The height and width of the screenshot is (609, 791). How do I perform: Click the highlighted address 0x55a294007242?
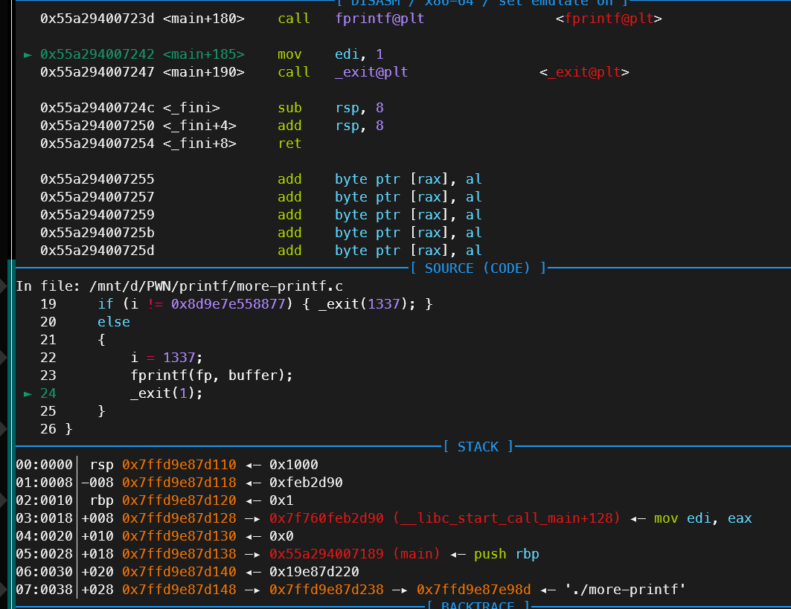point(97,54)
